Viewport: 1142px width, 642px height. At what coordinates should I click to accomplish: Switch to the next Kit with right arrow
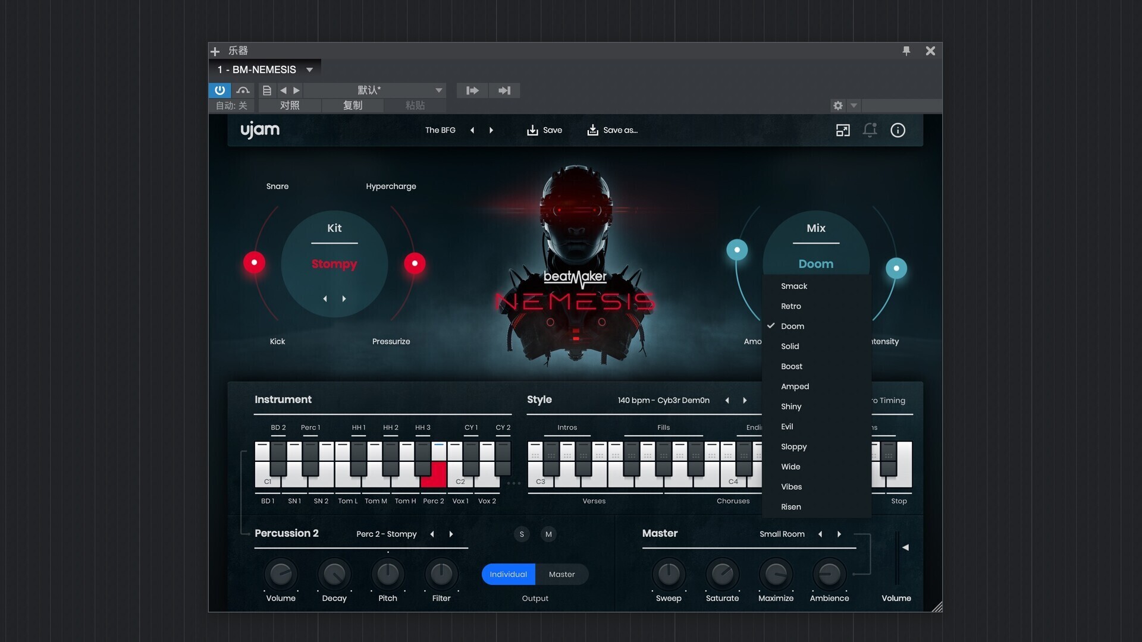(x=344, y=298)
